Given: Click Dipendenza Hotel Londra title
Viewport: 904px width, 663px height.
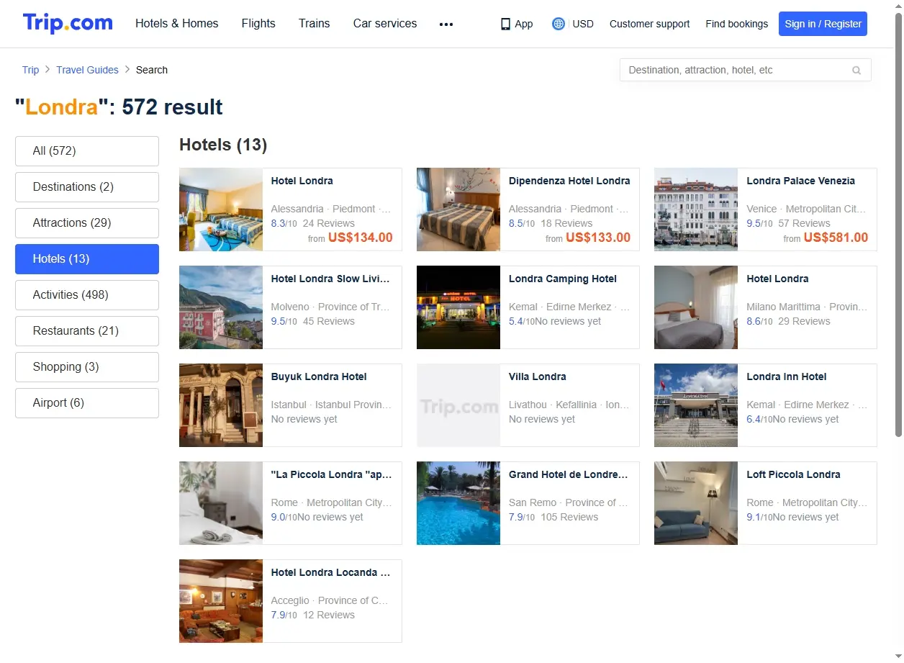Looking at the screenshot, I should [569, 181].
